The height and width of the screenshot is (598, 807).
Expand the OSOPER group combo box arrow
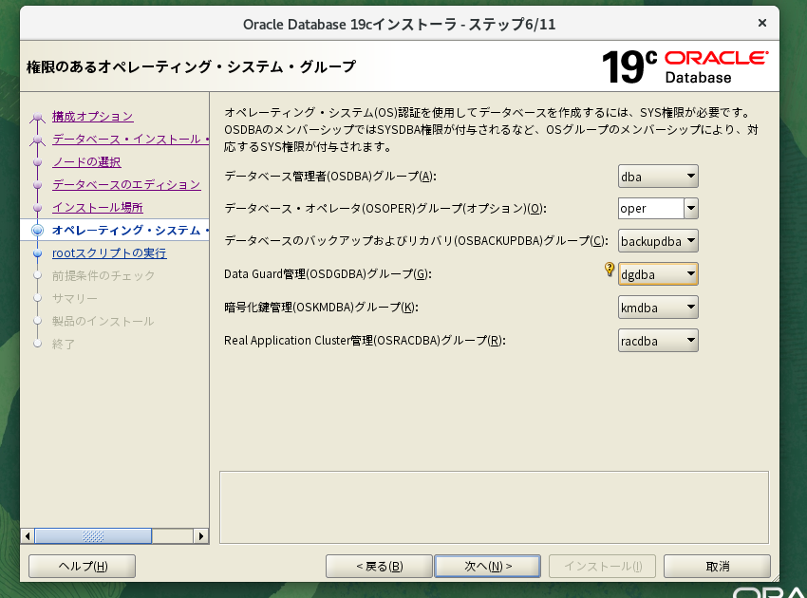coord(691,209)
